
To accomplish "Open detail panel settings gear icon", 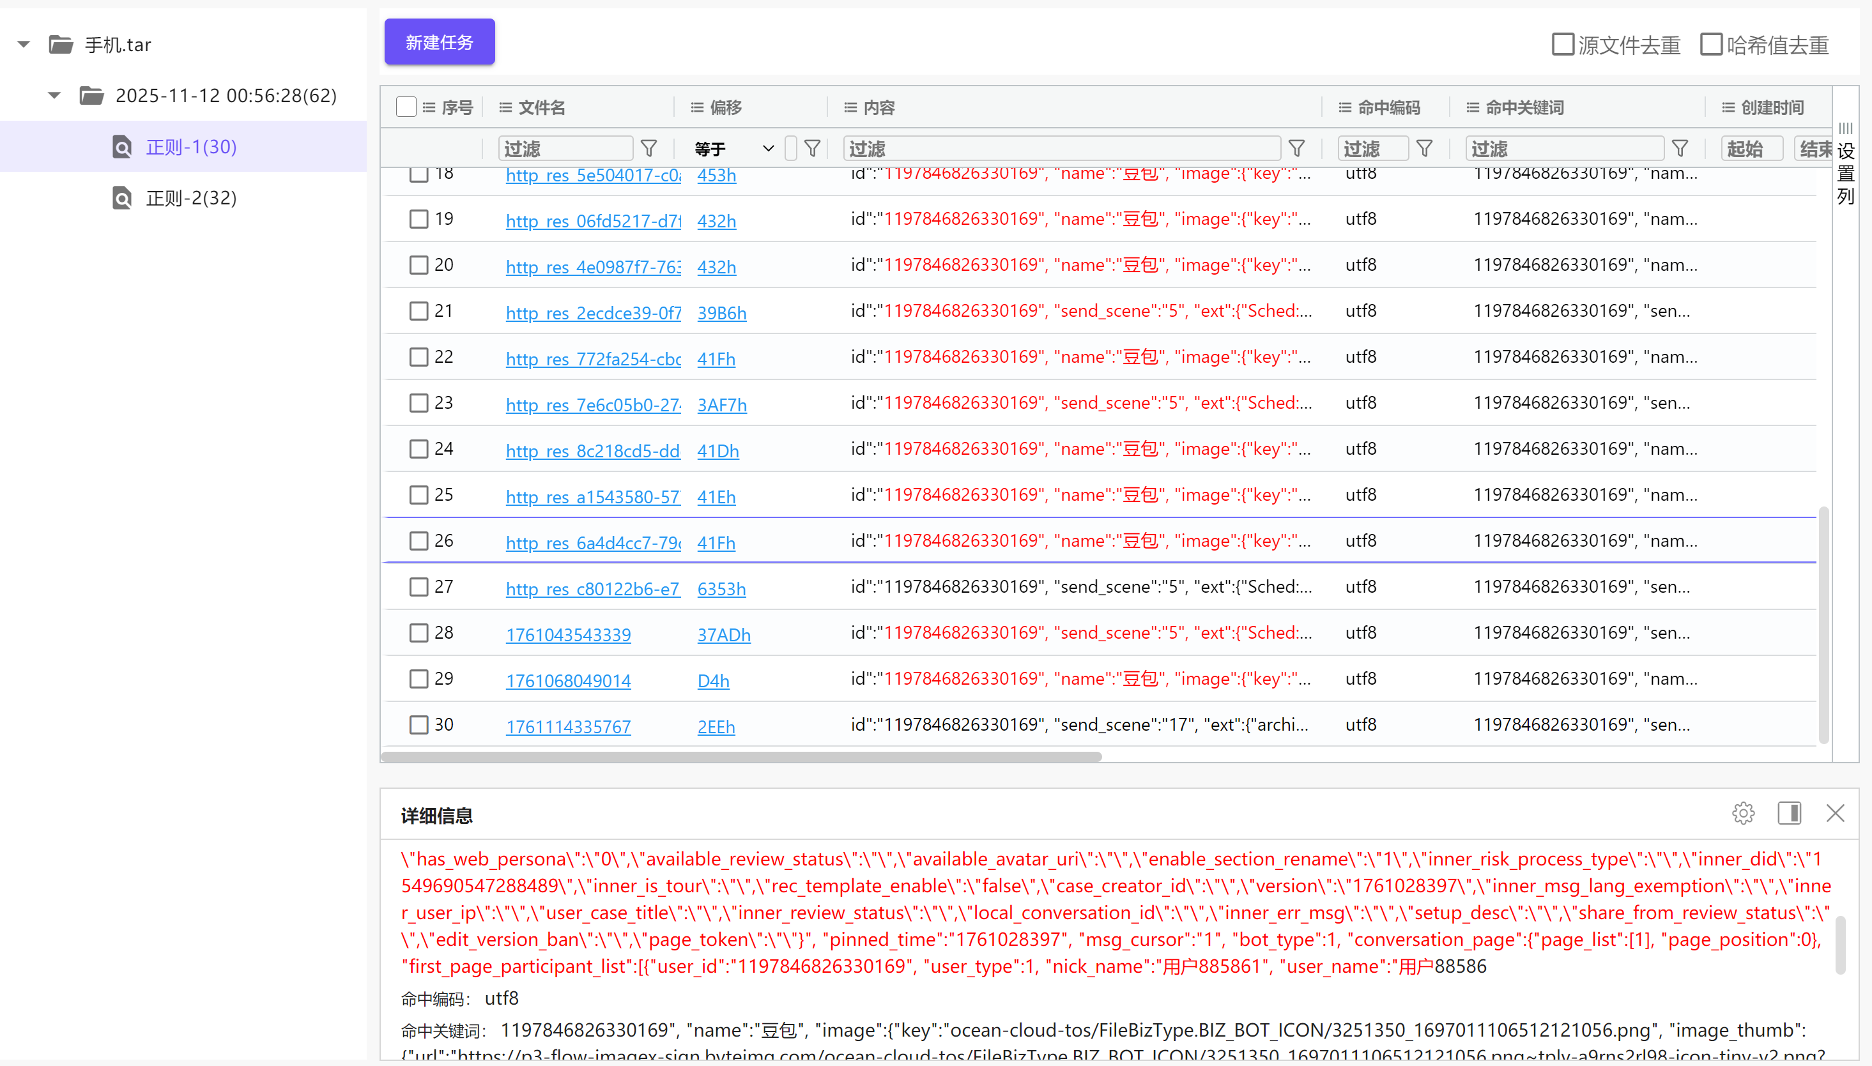I will [x=1743, y=814].
